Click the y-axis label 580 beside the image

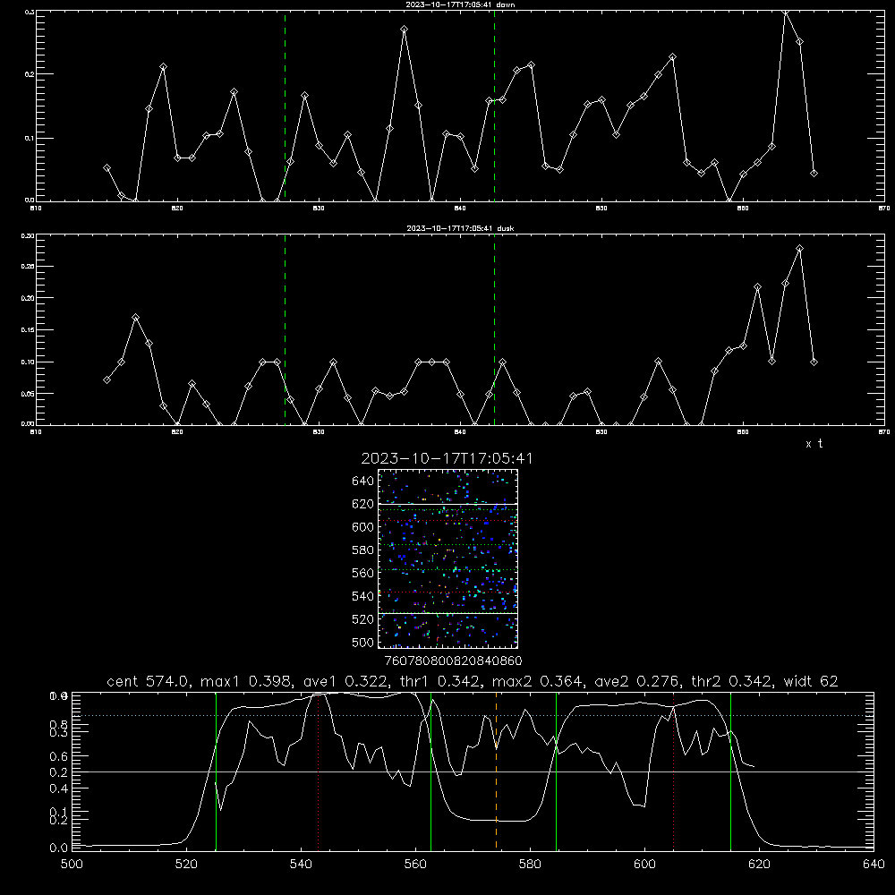coord(363,550)
